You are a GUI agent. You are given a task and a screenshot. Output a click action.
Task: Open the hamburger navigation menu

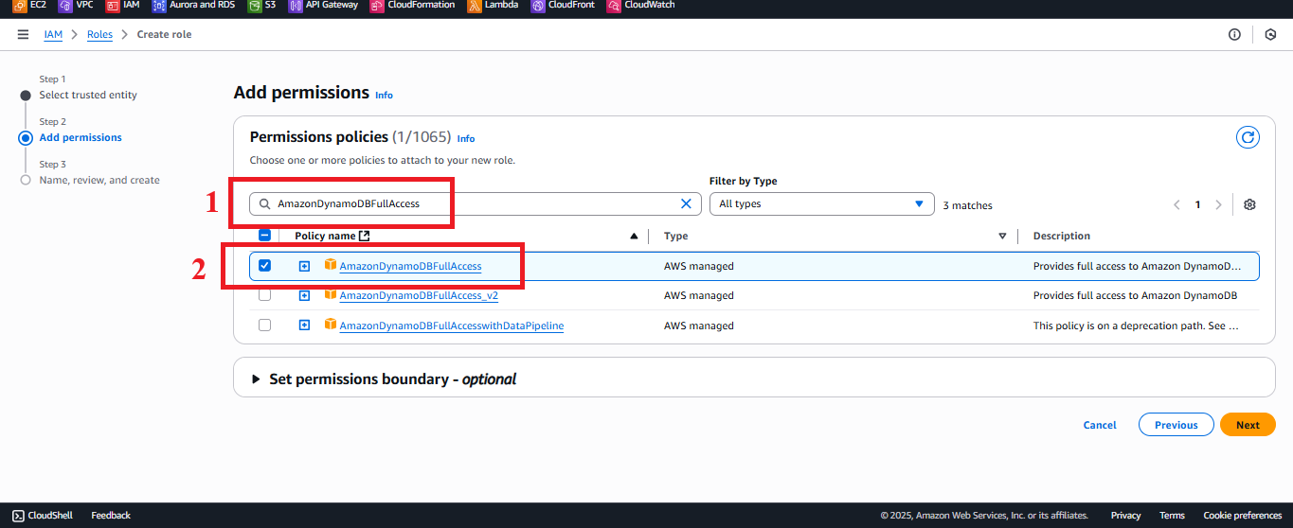23,34
